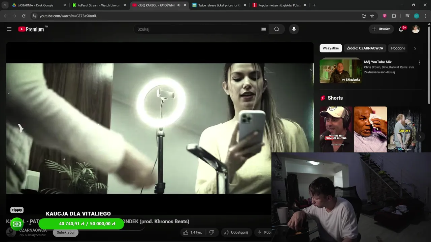Open the YouTube hamburger guide menu
The image size is (431, 242).
pos(9,29)
